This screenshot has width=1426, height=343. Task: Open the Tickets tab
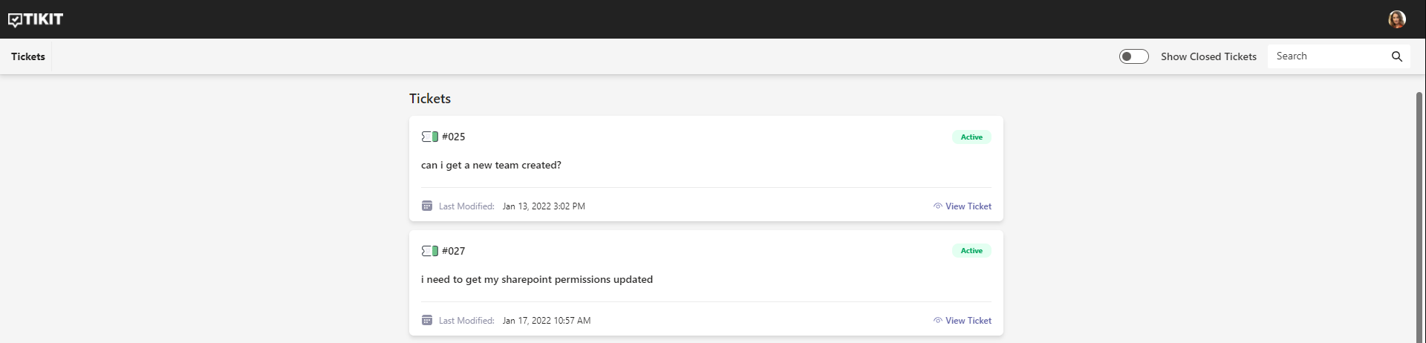point(28,56)
